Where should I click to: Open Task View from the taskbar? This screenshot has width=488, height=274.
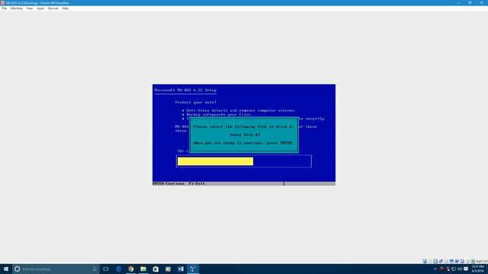[x=106, y=269]
